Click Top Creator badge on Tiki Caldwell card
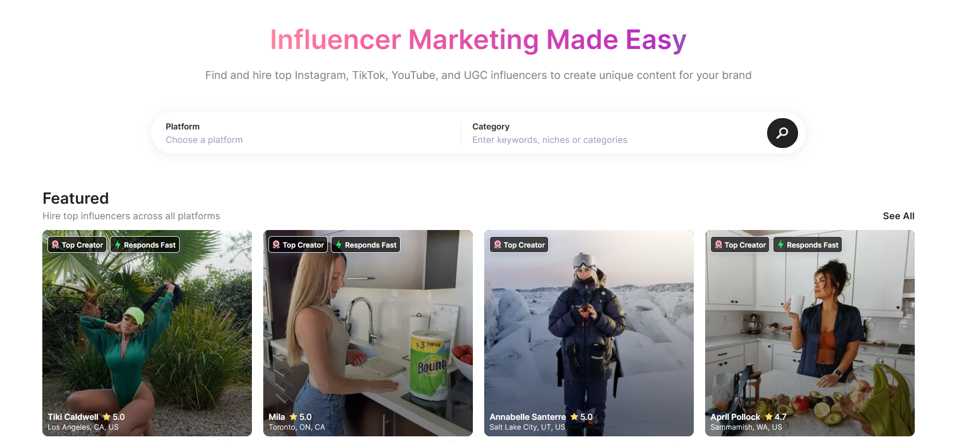The width and height of the screenshot is (955, 442). pyautogui.click(x=77, y=244)
